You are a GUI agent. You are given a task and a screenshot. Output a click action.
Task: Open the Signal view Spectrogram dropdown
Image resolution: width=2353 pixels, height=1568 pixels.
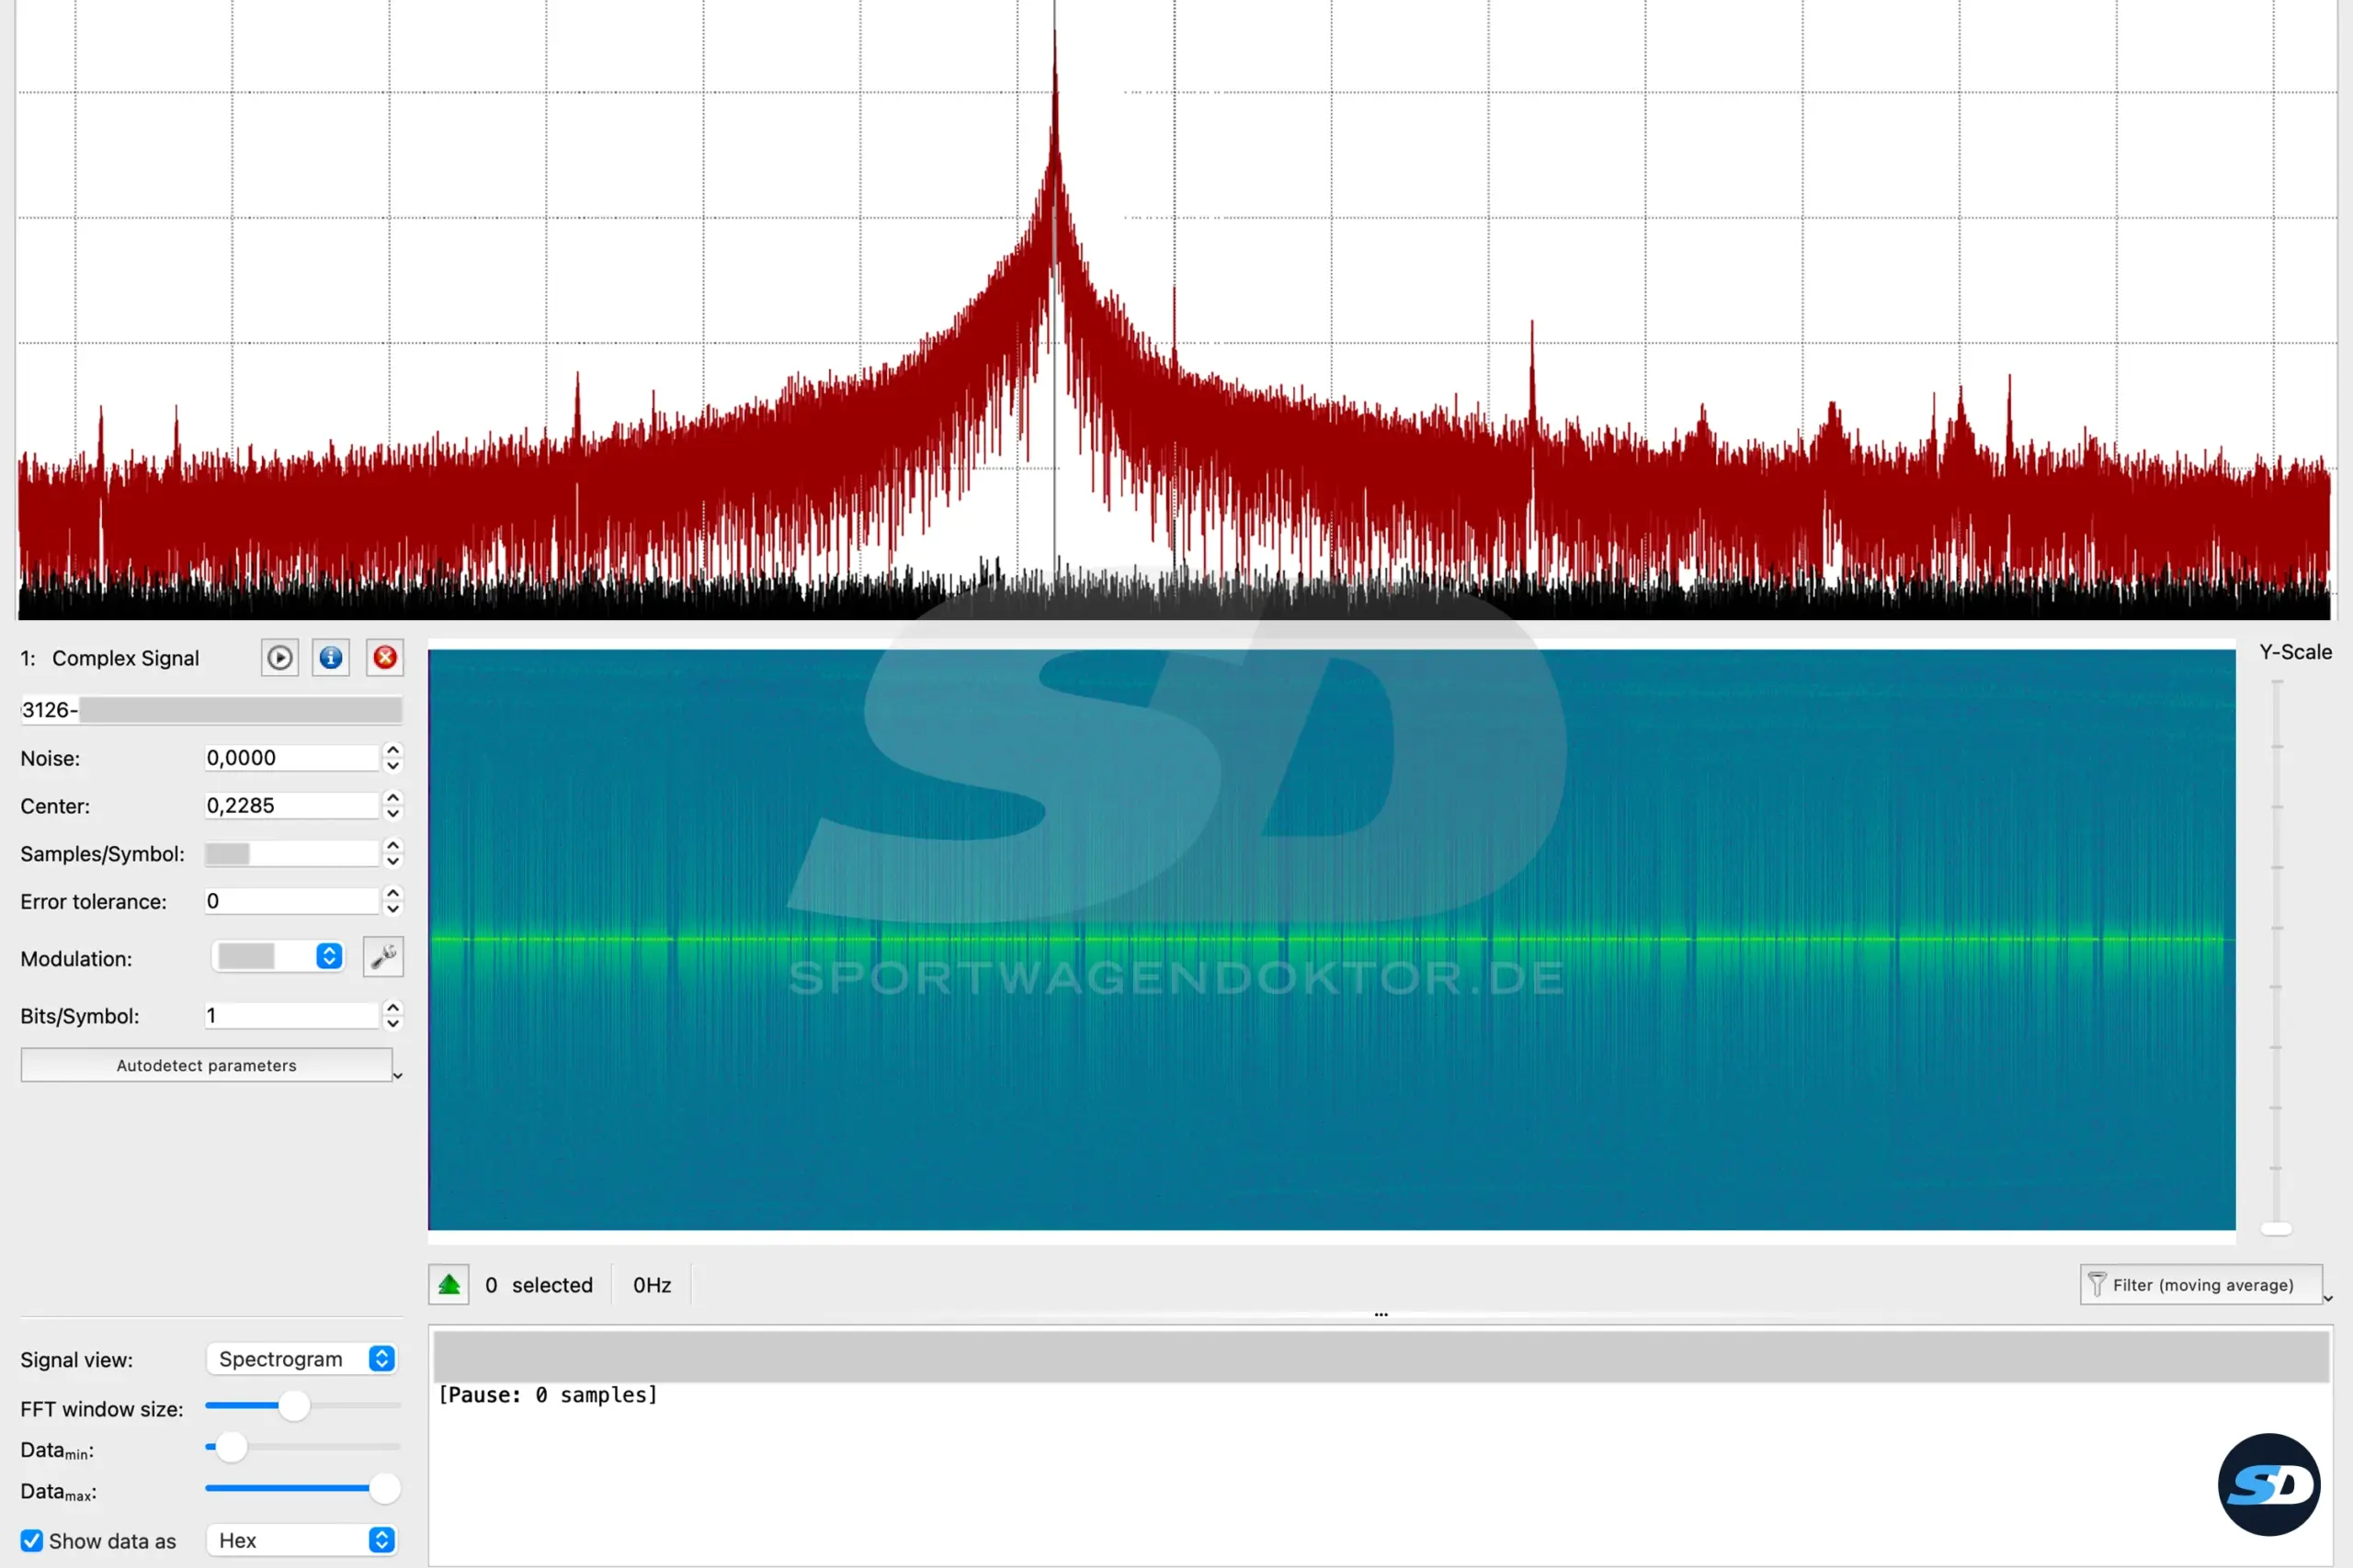point(302,1359)
